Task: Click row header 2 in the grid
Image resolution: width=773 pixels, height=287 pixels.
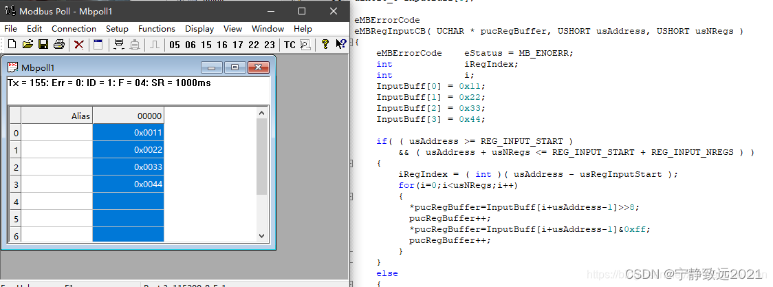Action: click(16, 167)
